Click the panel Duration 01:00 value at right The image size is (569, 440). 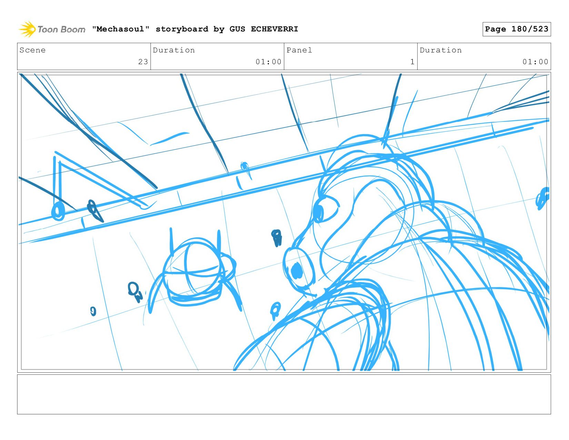(535, 62)
